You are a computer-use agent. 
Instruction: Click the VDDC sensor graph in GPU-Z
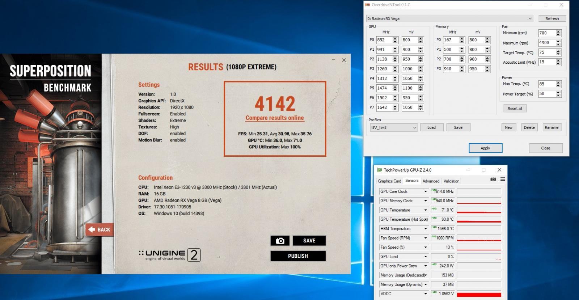479,294
